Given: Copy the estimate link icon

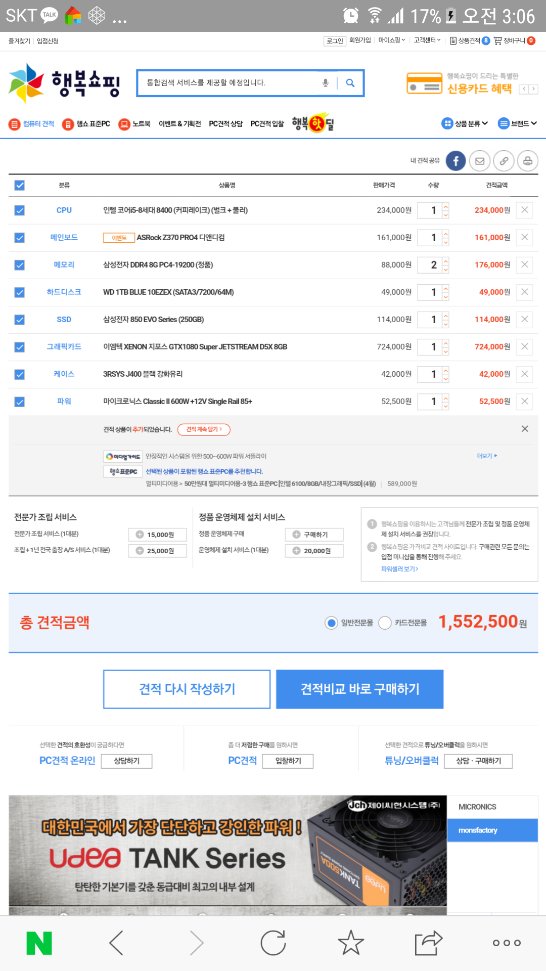Looking at the screenshot, I should tap(504, 161).
